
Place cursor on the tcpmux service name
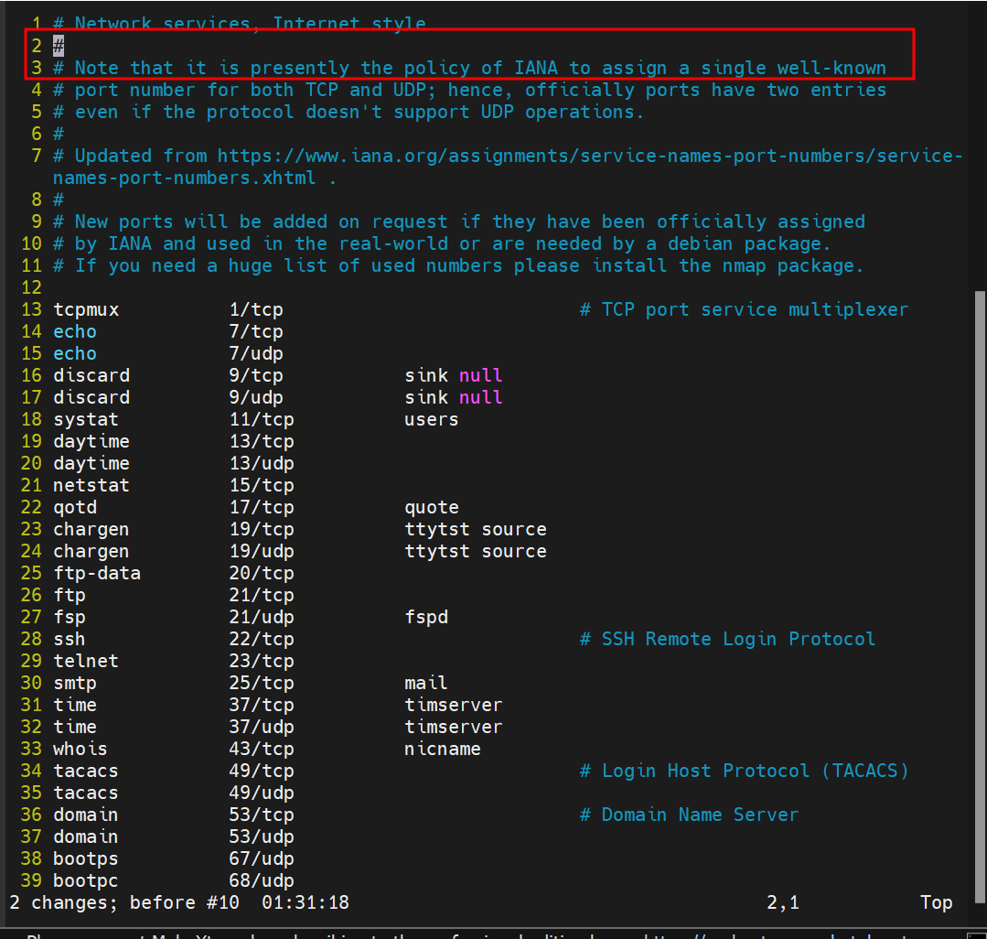point(86,309)
